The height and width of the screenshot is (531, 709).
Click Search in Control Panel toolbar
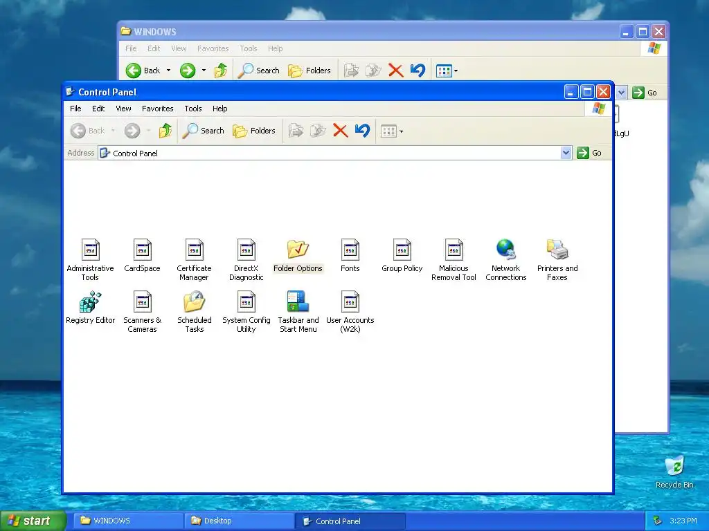[x=203, y=131]
